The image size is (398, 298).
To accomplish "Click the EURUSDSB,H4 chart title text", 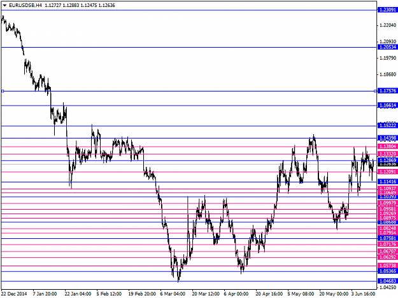I will [x=25, y=5].
